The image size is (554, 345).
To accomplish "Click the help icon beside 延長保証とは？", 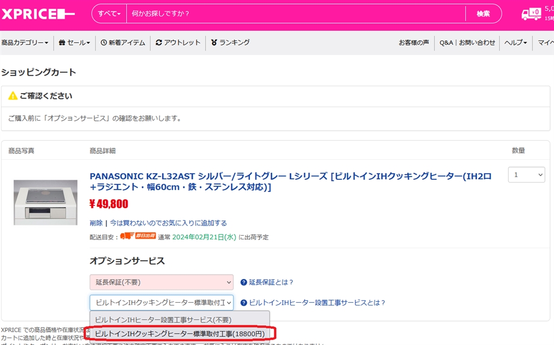I will [243, 282].
